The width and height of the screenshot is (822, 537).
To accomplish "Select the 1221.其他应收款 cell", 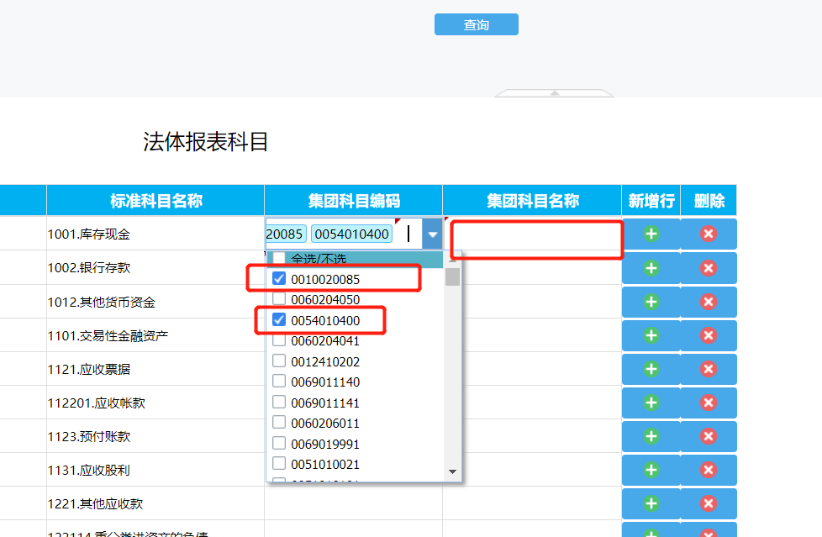I will coord(155,503).
